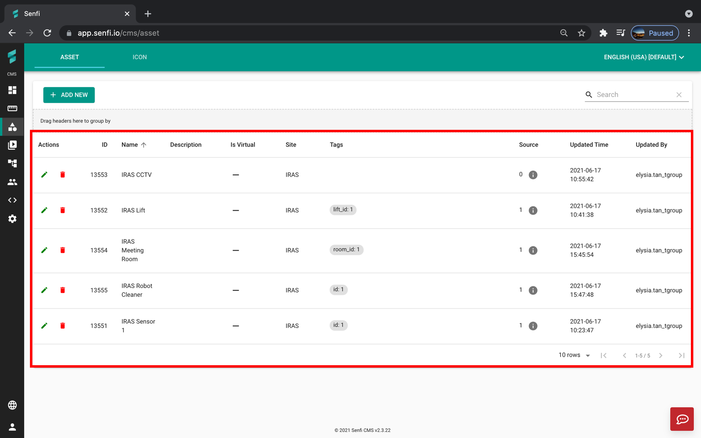
Task: Open the chat support widget
Action: (682, 419)
